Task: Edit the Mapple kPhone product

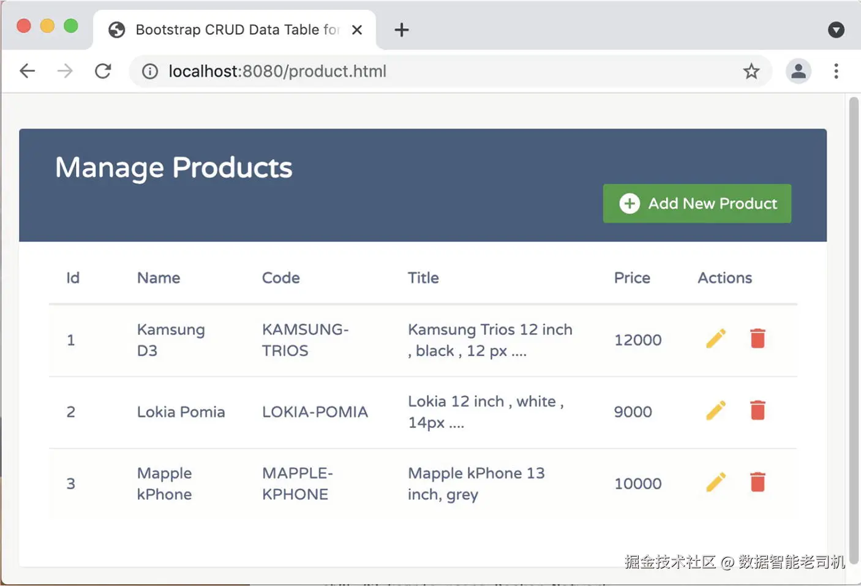Action: pyautogui.click(x=716, y=483)
